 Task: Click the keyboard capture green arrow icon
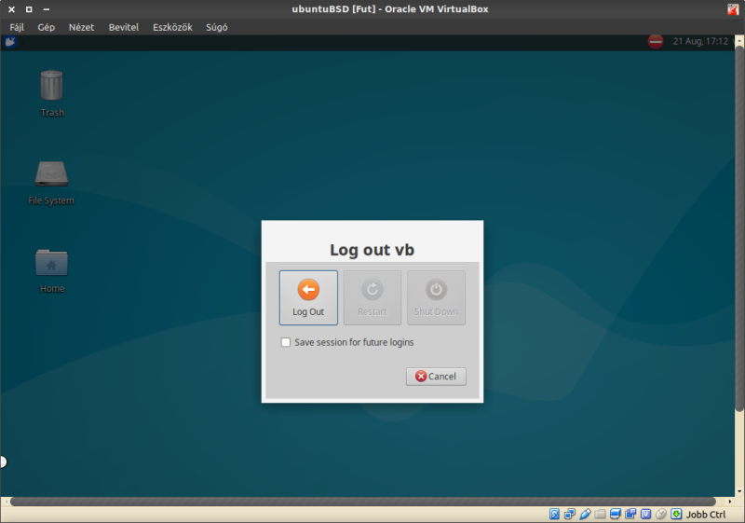coord(677,514)
